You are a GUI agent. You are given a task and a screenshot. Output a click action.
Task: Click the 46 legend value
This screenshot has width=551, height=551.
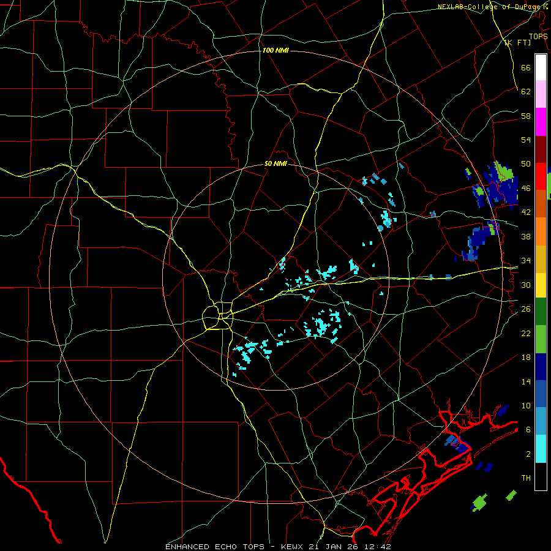click(x=526, y=188)
